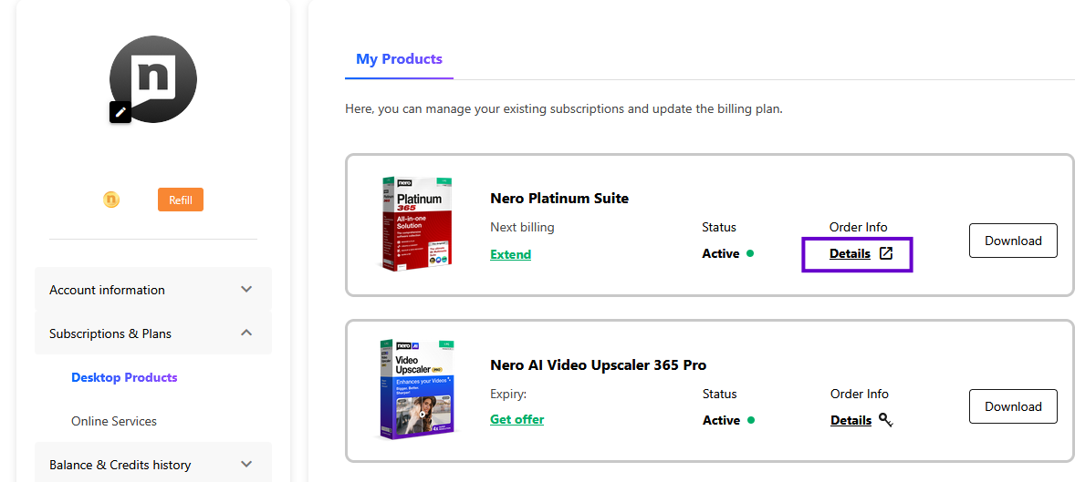The image size is (1075, 482).
Task: Click the Next billing label
Action: [522, 227]
